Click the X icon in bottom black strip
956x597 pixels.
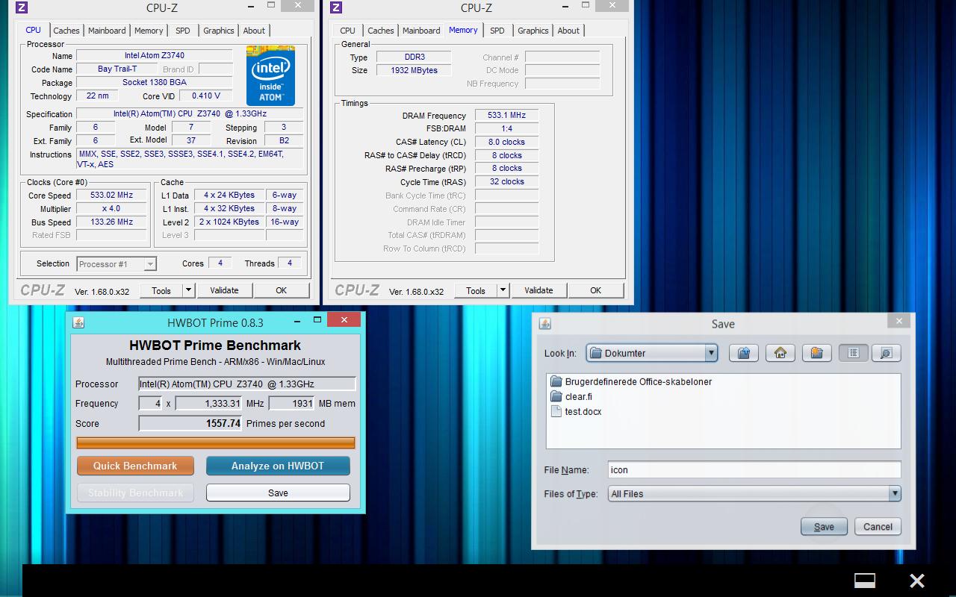pos(917,581)
